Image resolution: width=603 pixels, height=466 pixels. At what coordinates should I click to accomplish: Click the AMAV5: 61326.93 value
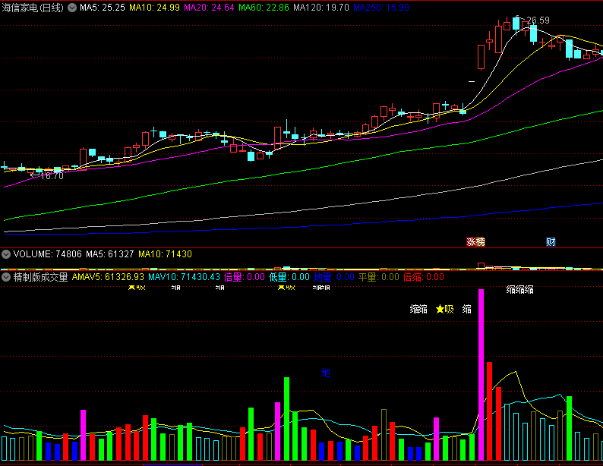click(x=108, y=277)
